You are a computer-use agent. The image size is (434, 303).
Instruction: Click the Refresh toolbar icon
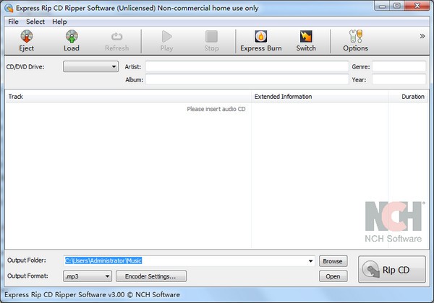pos(116,37)
